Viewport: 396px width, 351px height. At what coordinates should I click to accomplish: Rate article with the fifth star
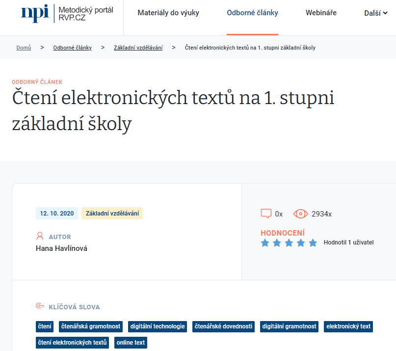click(x=313, y=243)
